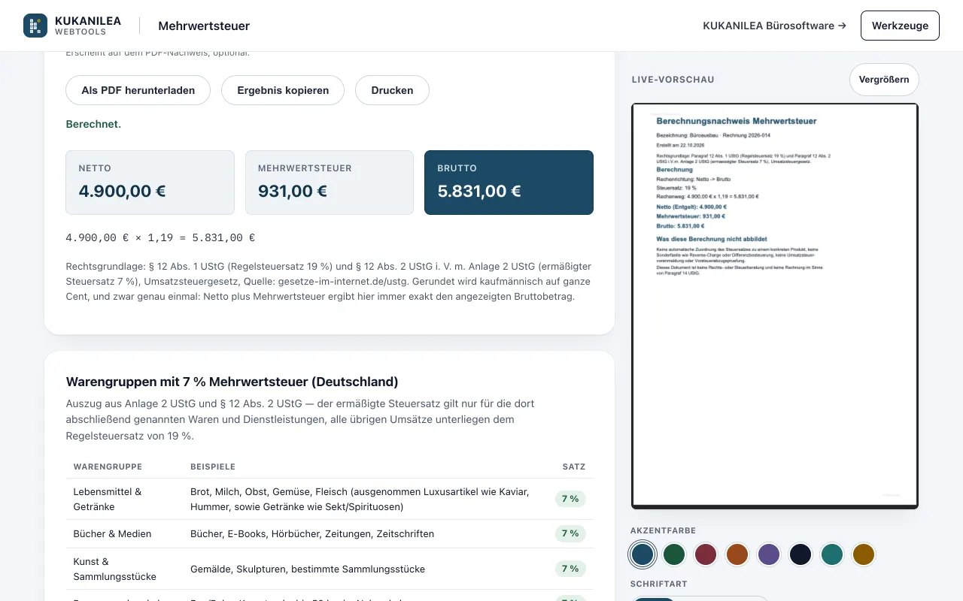Screen dimensions: 963x601
Task: Click the live preview document thumbnail
Action: 775,306
